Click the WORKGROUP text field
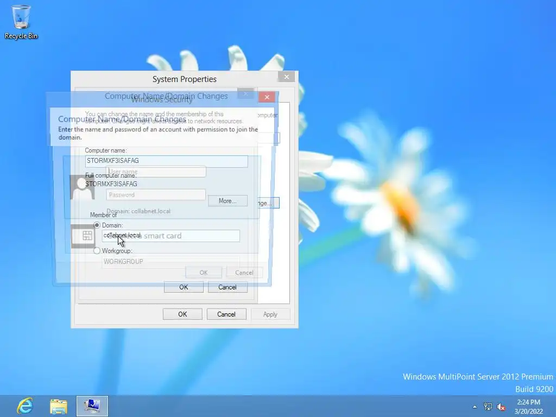 170,262
